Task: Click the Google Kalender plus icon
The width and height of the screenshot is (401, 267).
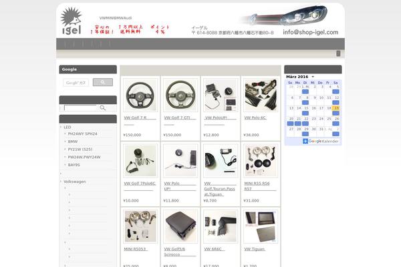Action: [x=305, y=141]
